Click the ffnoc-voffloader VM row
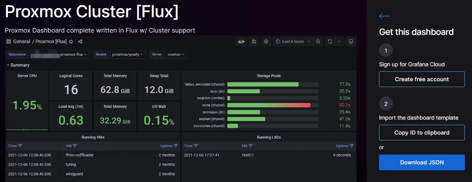 [x=93, y=155]
